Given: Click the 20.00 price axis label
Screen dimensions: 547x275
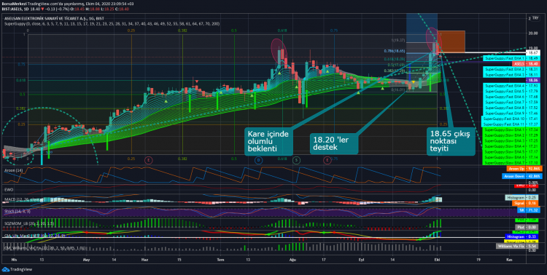Looking at the screenshot, I should pyautogui.click(x=533, y=33).
